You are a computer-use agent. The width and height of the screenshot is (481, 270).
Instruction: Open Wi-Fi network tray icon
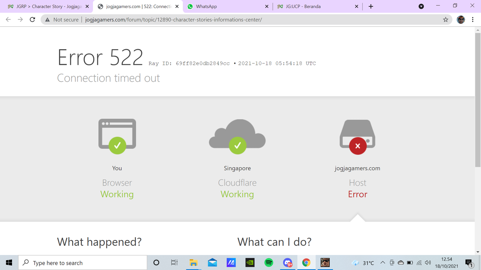419,263
